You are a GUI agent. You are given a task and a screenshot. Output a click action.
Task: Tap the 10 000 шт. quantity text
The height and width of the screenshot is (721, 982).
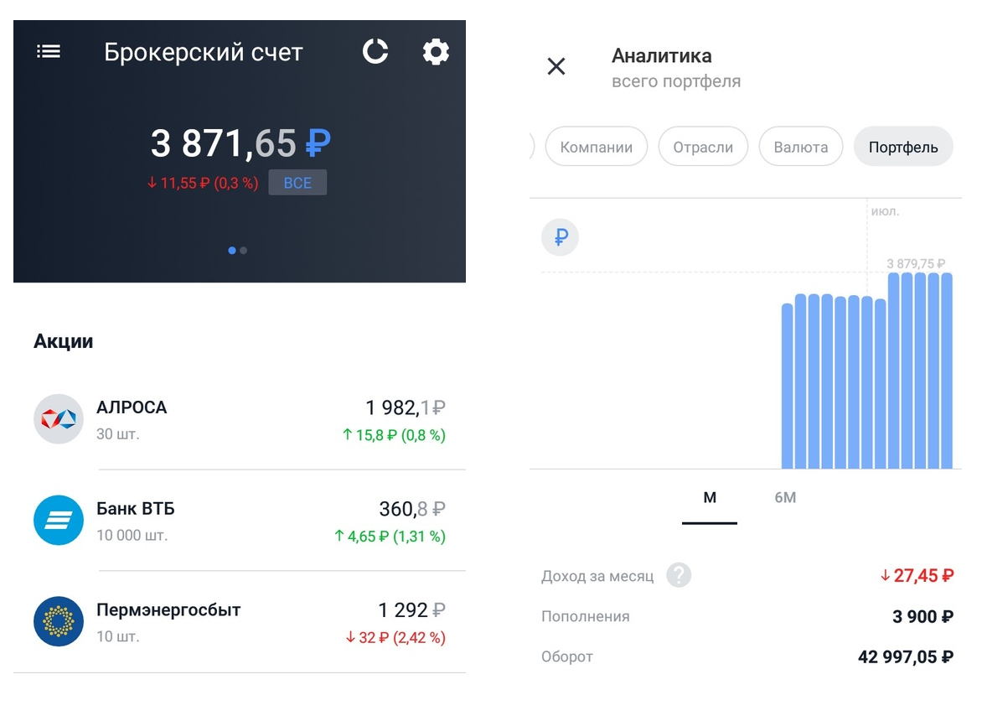point(132,536)
